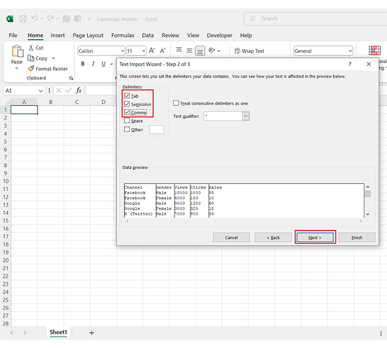Open the File tab

point(13,35)
